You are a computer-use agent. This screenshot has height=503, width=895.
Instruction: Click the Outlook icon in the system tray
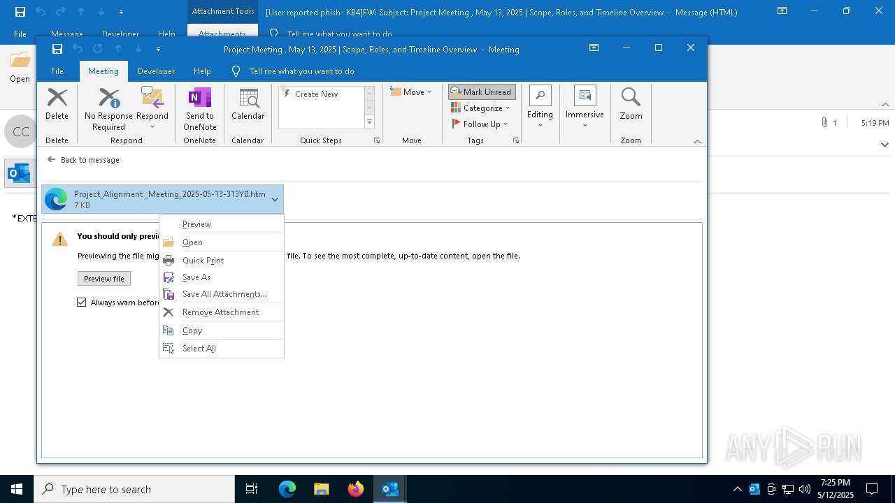(754, 489)
